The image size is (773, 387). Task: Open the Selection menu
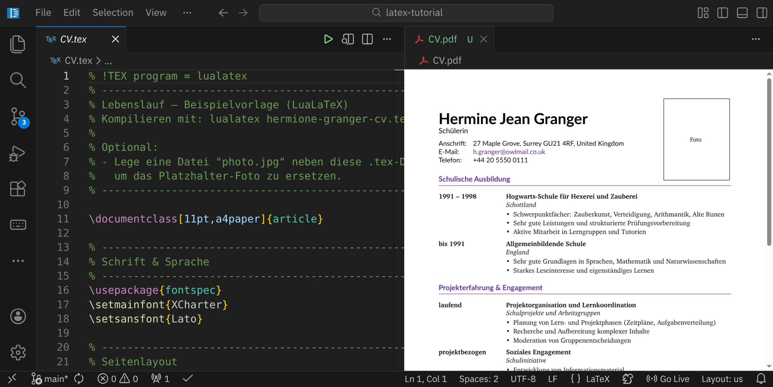point(113,13)
